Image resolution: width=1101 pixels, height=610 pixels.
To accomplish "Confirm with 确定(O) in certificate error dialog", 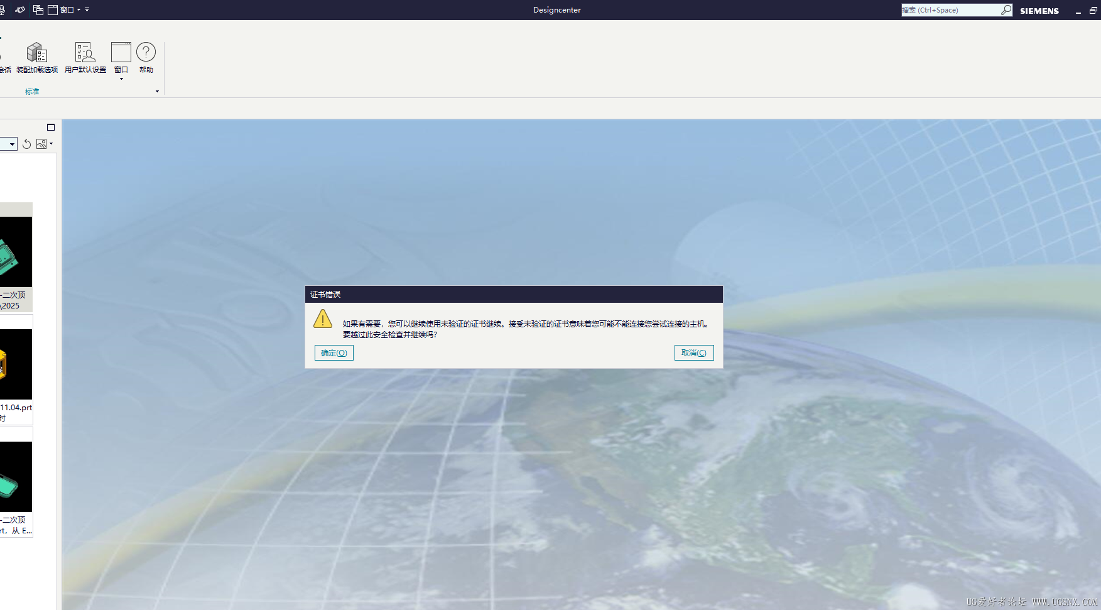I will [x=334, y=353].
